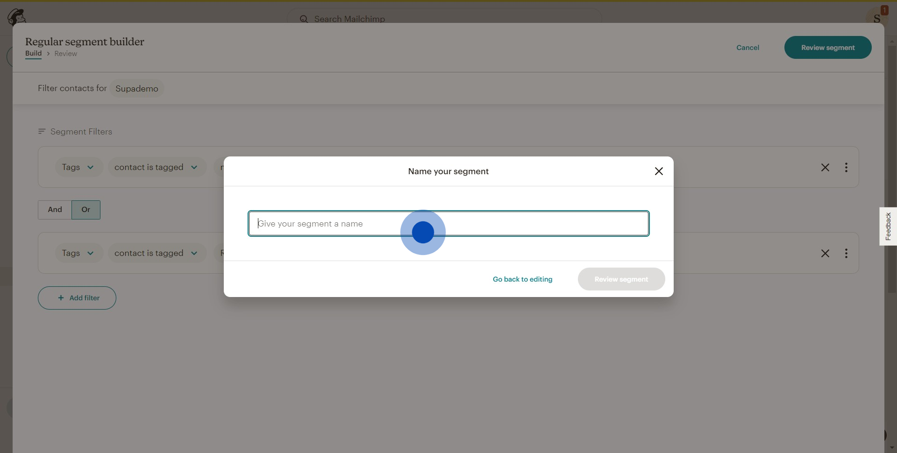
Task: Expand the second Tags dropdown
Action: (x=78, y=254)
